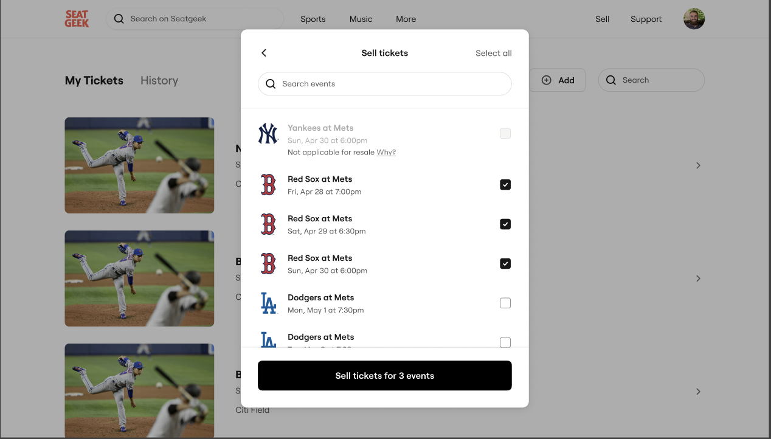The image size is (771, 439).
Task: Open the third ticket's pitcher thumbnail
Action: (x=139, y=391)
